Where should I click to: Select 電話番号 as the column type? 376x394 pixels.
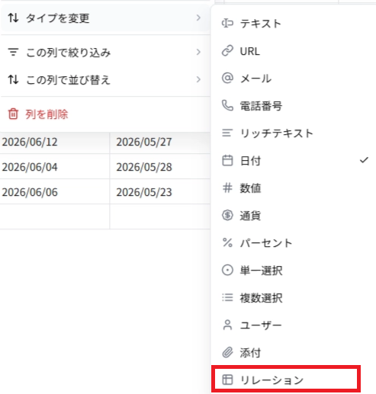(294, 105)
